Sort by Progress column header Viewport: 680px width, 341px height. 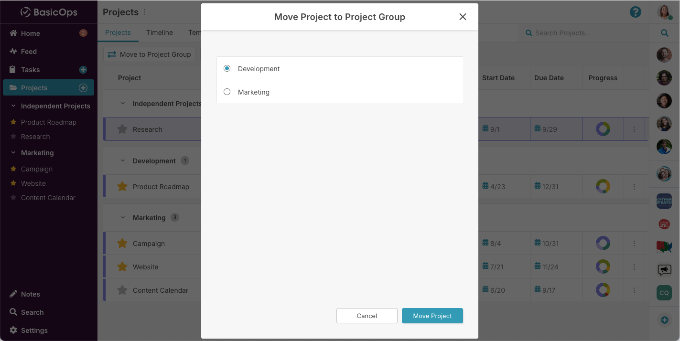[x=603, y=78]
